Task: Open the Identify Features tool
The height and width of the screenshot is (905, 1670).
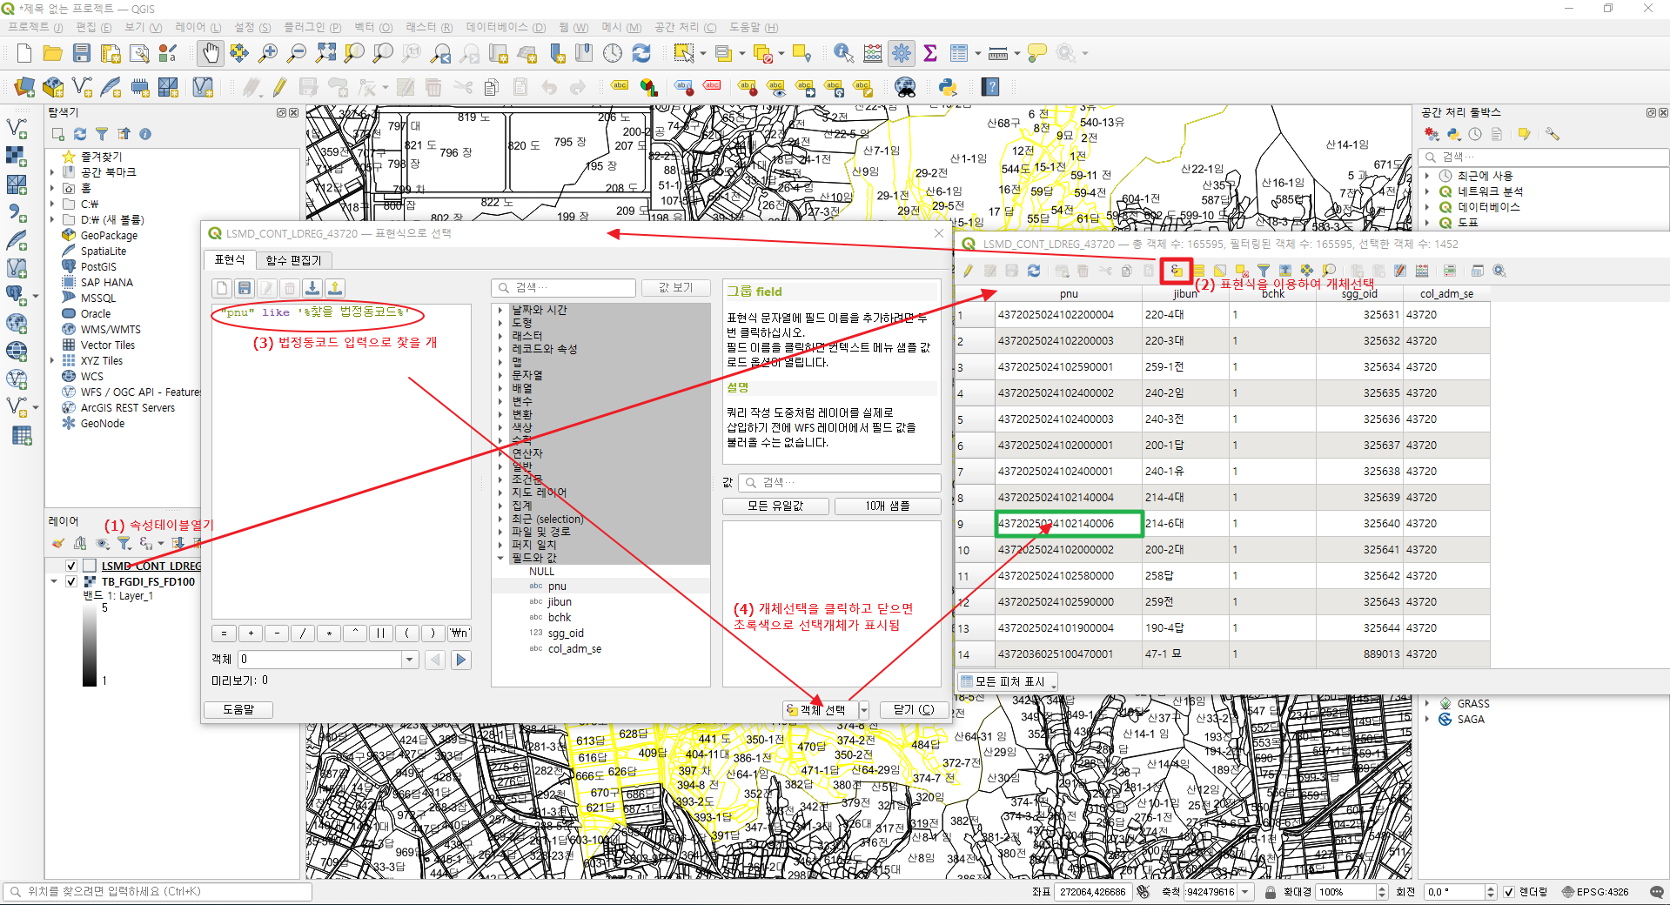Action: click(843, 53)
